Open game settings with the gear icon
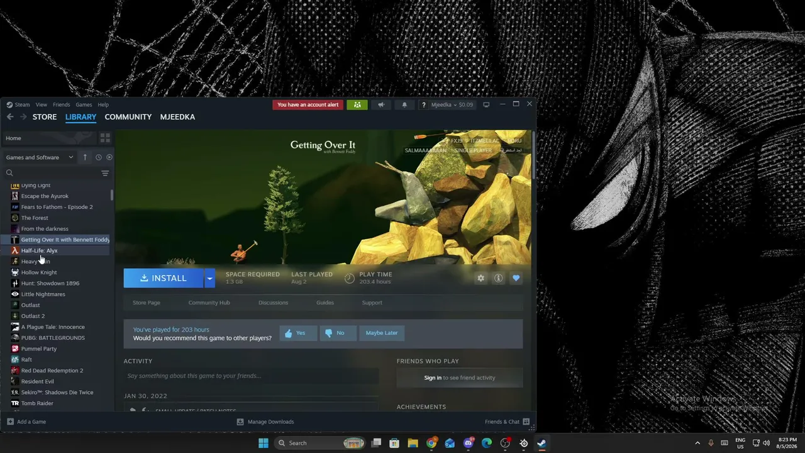 tap(481, 278)
